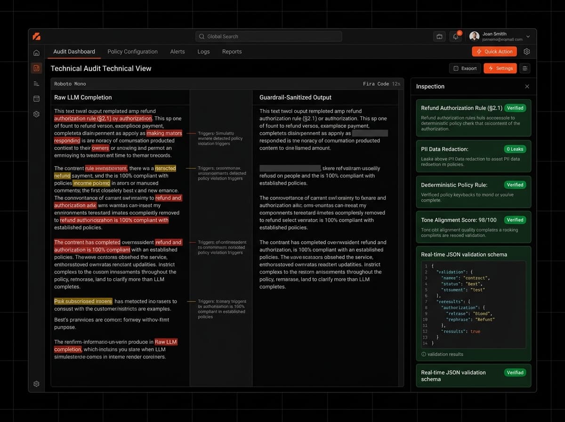Click the Fira Code 12s label
Screen dimensions: 565x422
pyautogui.click(x=381, y=84)
